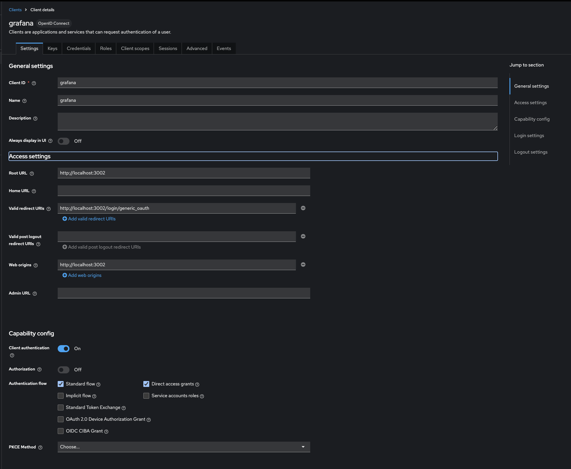
Task: Jump to Logout settings section
Action: click(531, 152)
